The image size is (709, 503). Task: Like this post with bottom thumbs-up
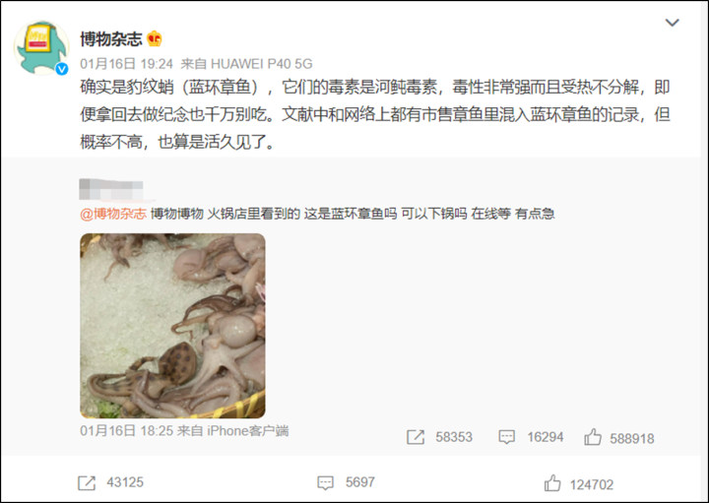tap(552, 483)
